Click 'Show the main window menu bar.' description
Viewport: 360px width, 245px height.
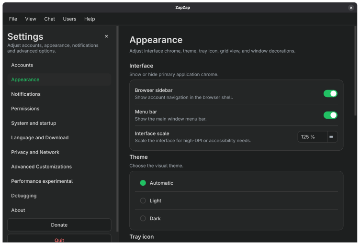pos(170,119)
